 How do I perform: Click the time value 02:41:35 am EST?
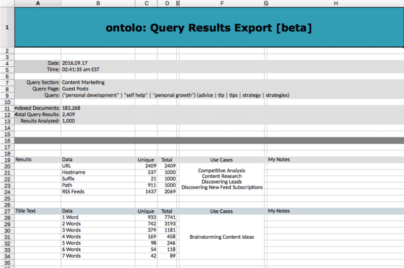coord(81,69)
